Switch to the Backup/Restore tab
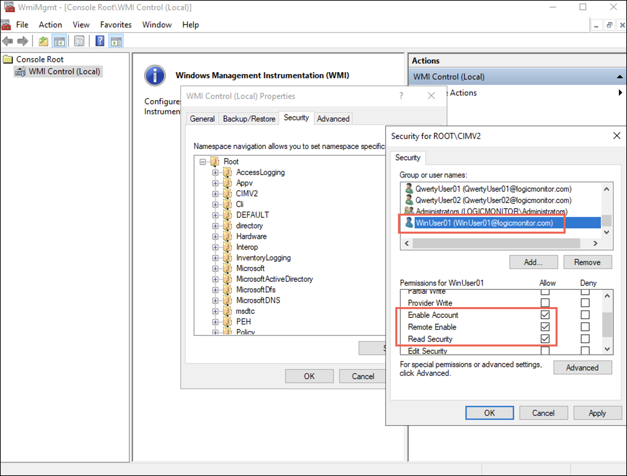The image size is (627, 476). 249,119
